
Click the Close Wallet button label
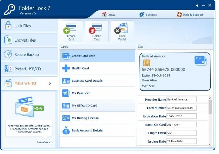(122, 38)
